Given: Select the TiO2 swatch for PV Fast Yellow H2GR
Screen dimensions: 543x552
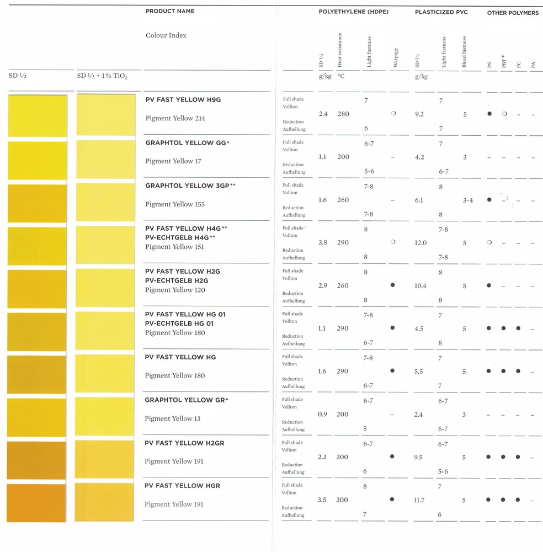Looking at the screenshot, I should [104, 459].
